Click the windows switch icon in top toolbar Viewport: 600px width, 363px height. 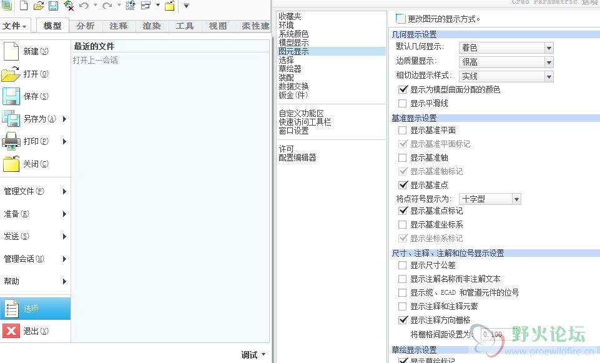(146, 6)
